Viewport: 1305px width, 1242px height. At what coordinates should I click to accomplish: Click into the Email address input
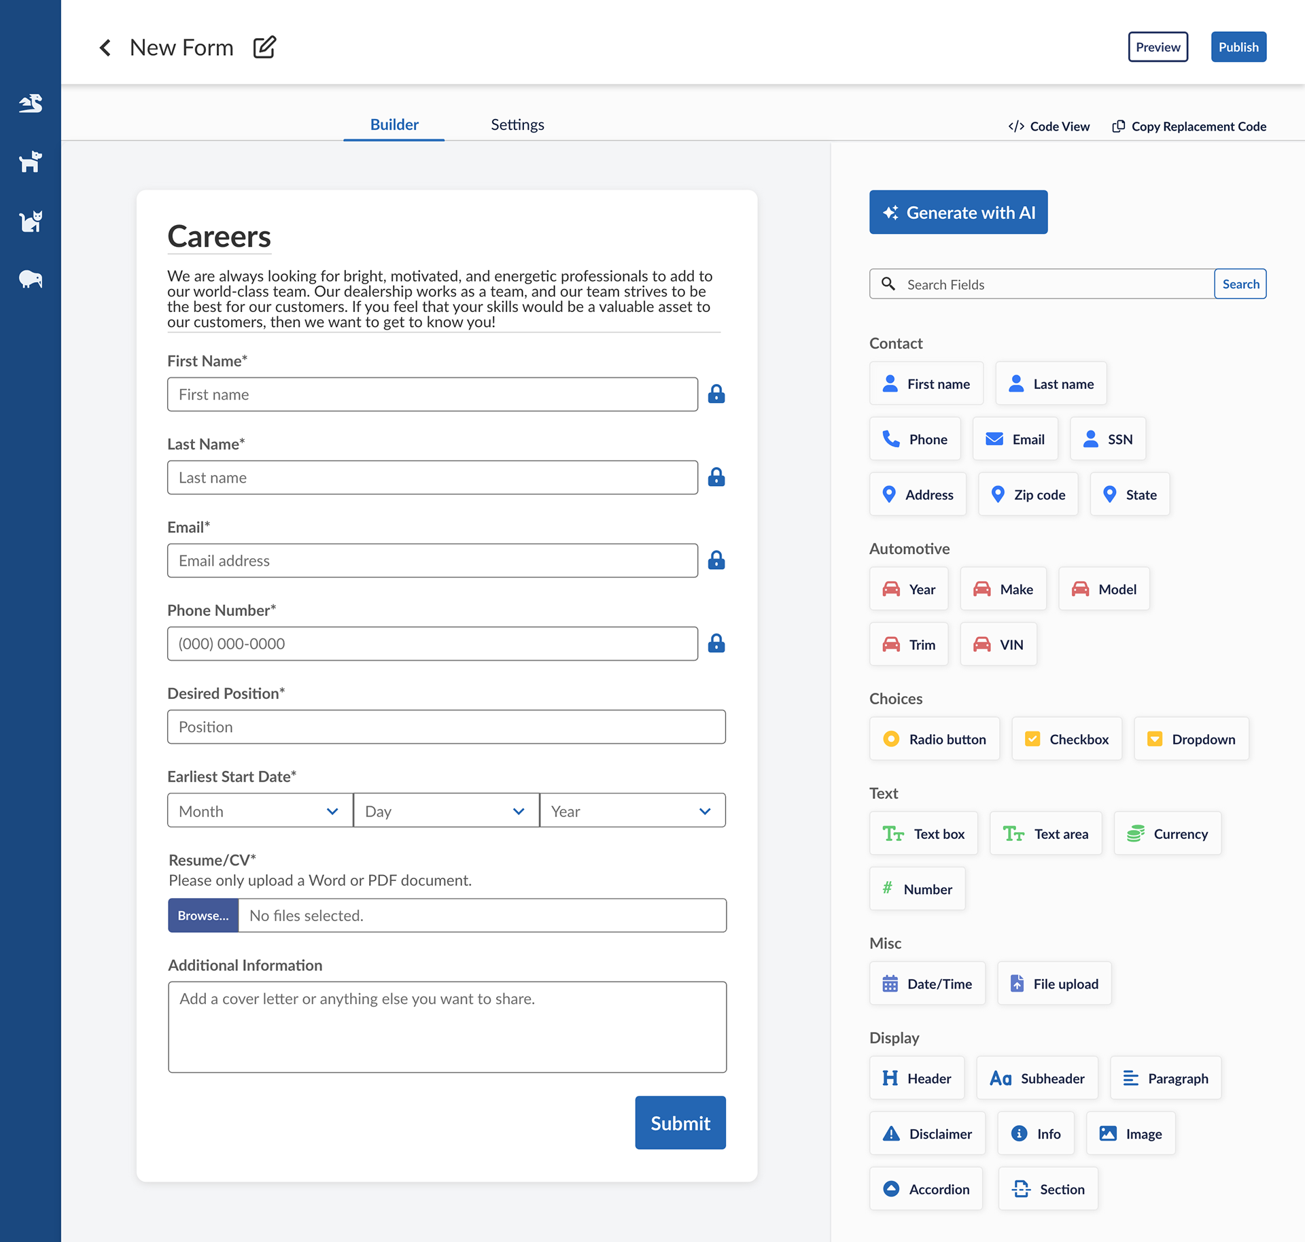[x=432, y=560]
